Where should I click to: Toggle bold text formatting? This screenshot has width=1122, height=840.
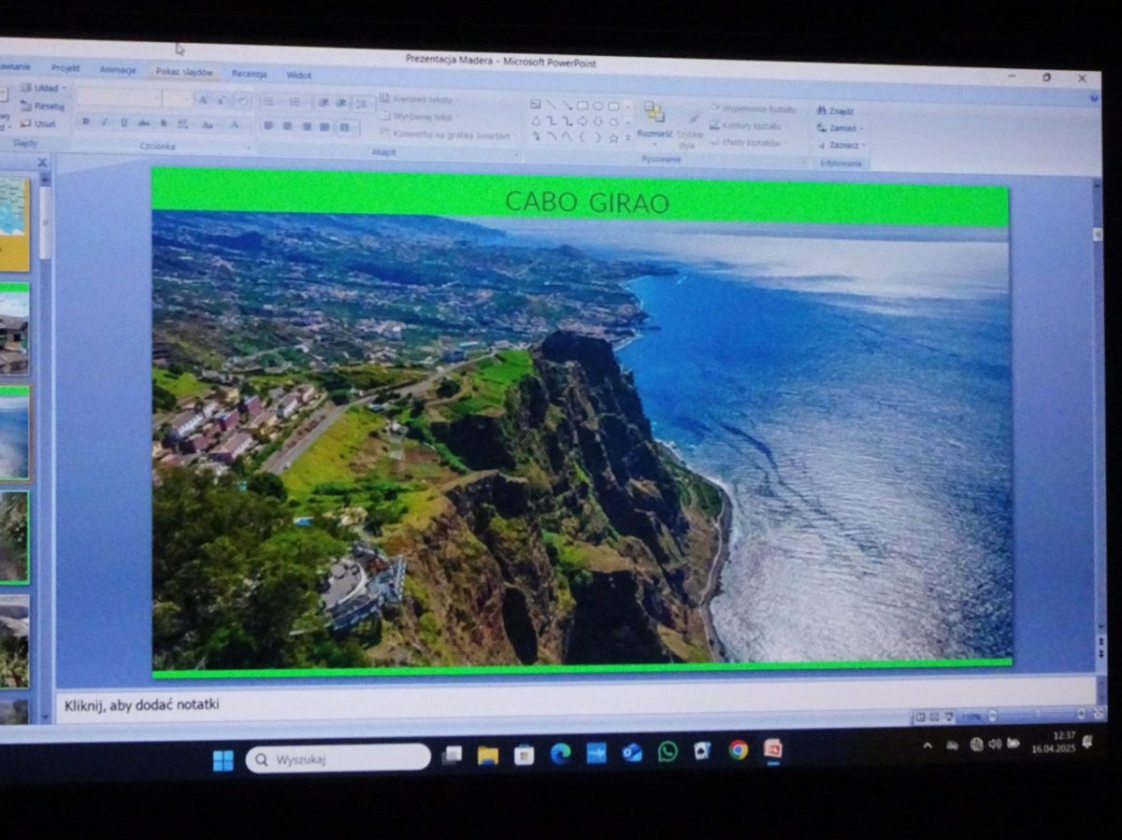(85, 121)
